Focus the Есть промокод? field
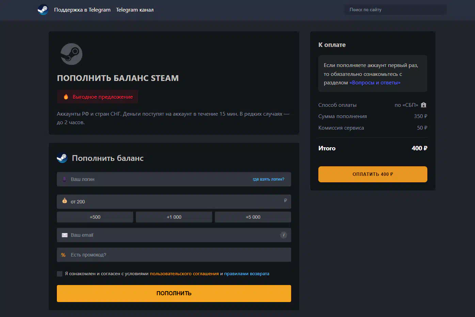Screen dimensions: 475x317 point(174,255)
